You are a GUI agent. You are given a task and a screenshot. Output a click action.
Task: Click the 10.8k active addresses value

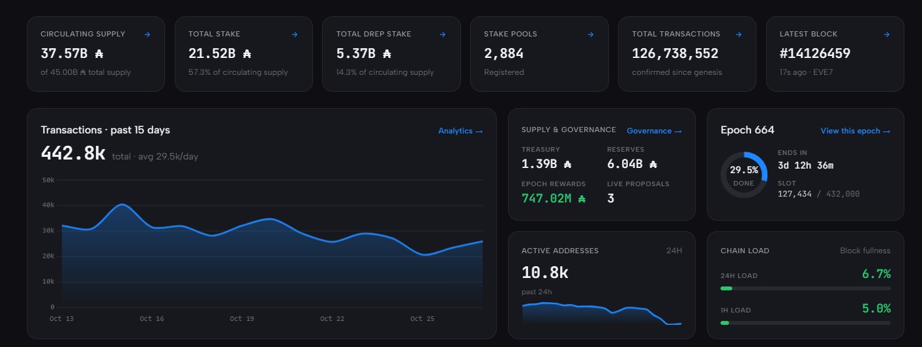(545, 273)
